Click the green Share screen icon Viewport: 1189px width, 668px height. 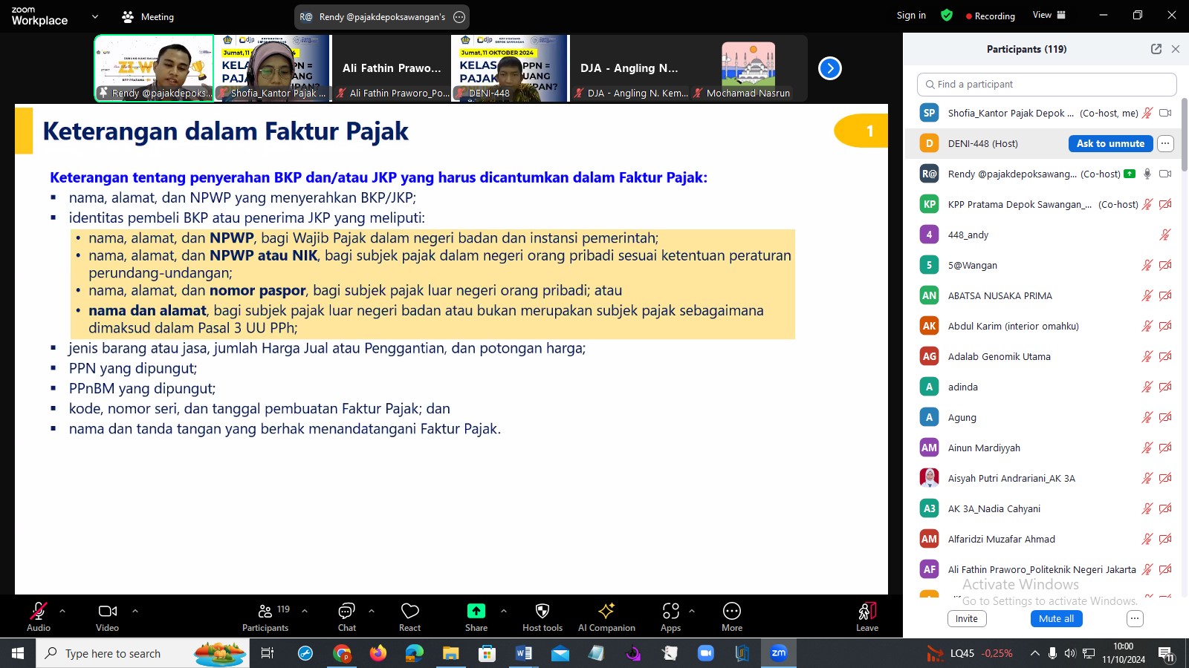476,611
